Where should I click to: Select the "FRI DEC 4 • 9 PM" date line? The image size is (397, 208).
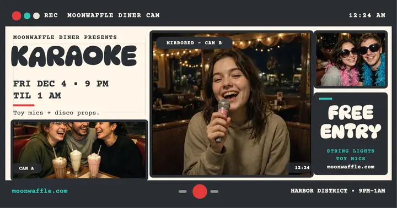point(61,84)
